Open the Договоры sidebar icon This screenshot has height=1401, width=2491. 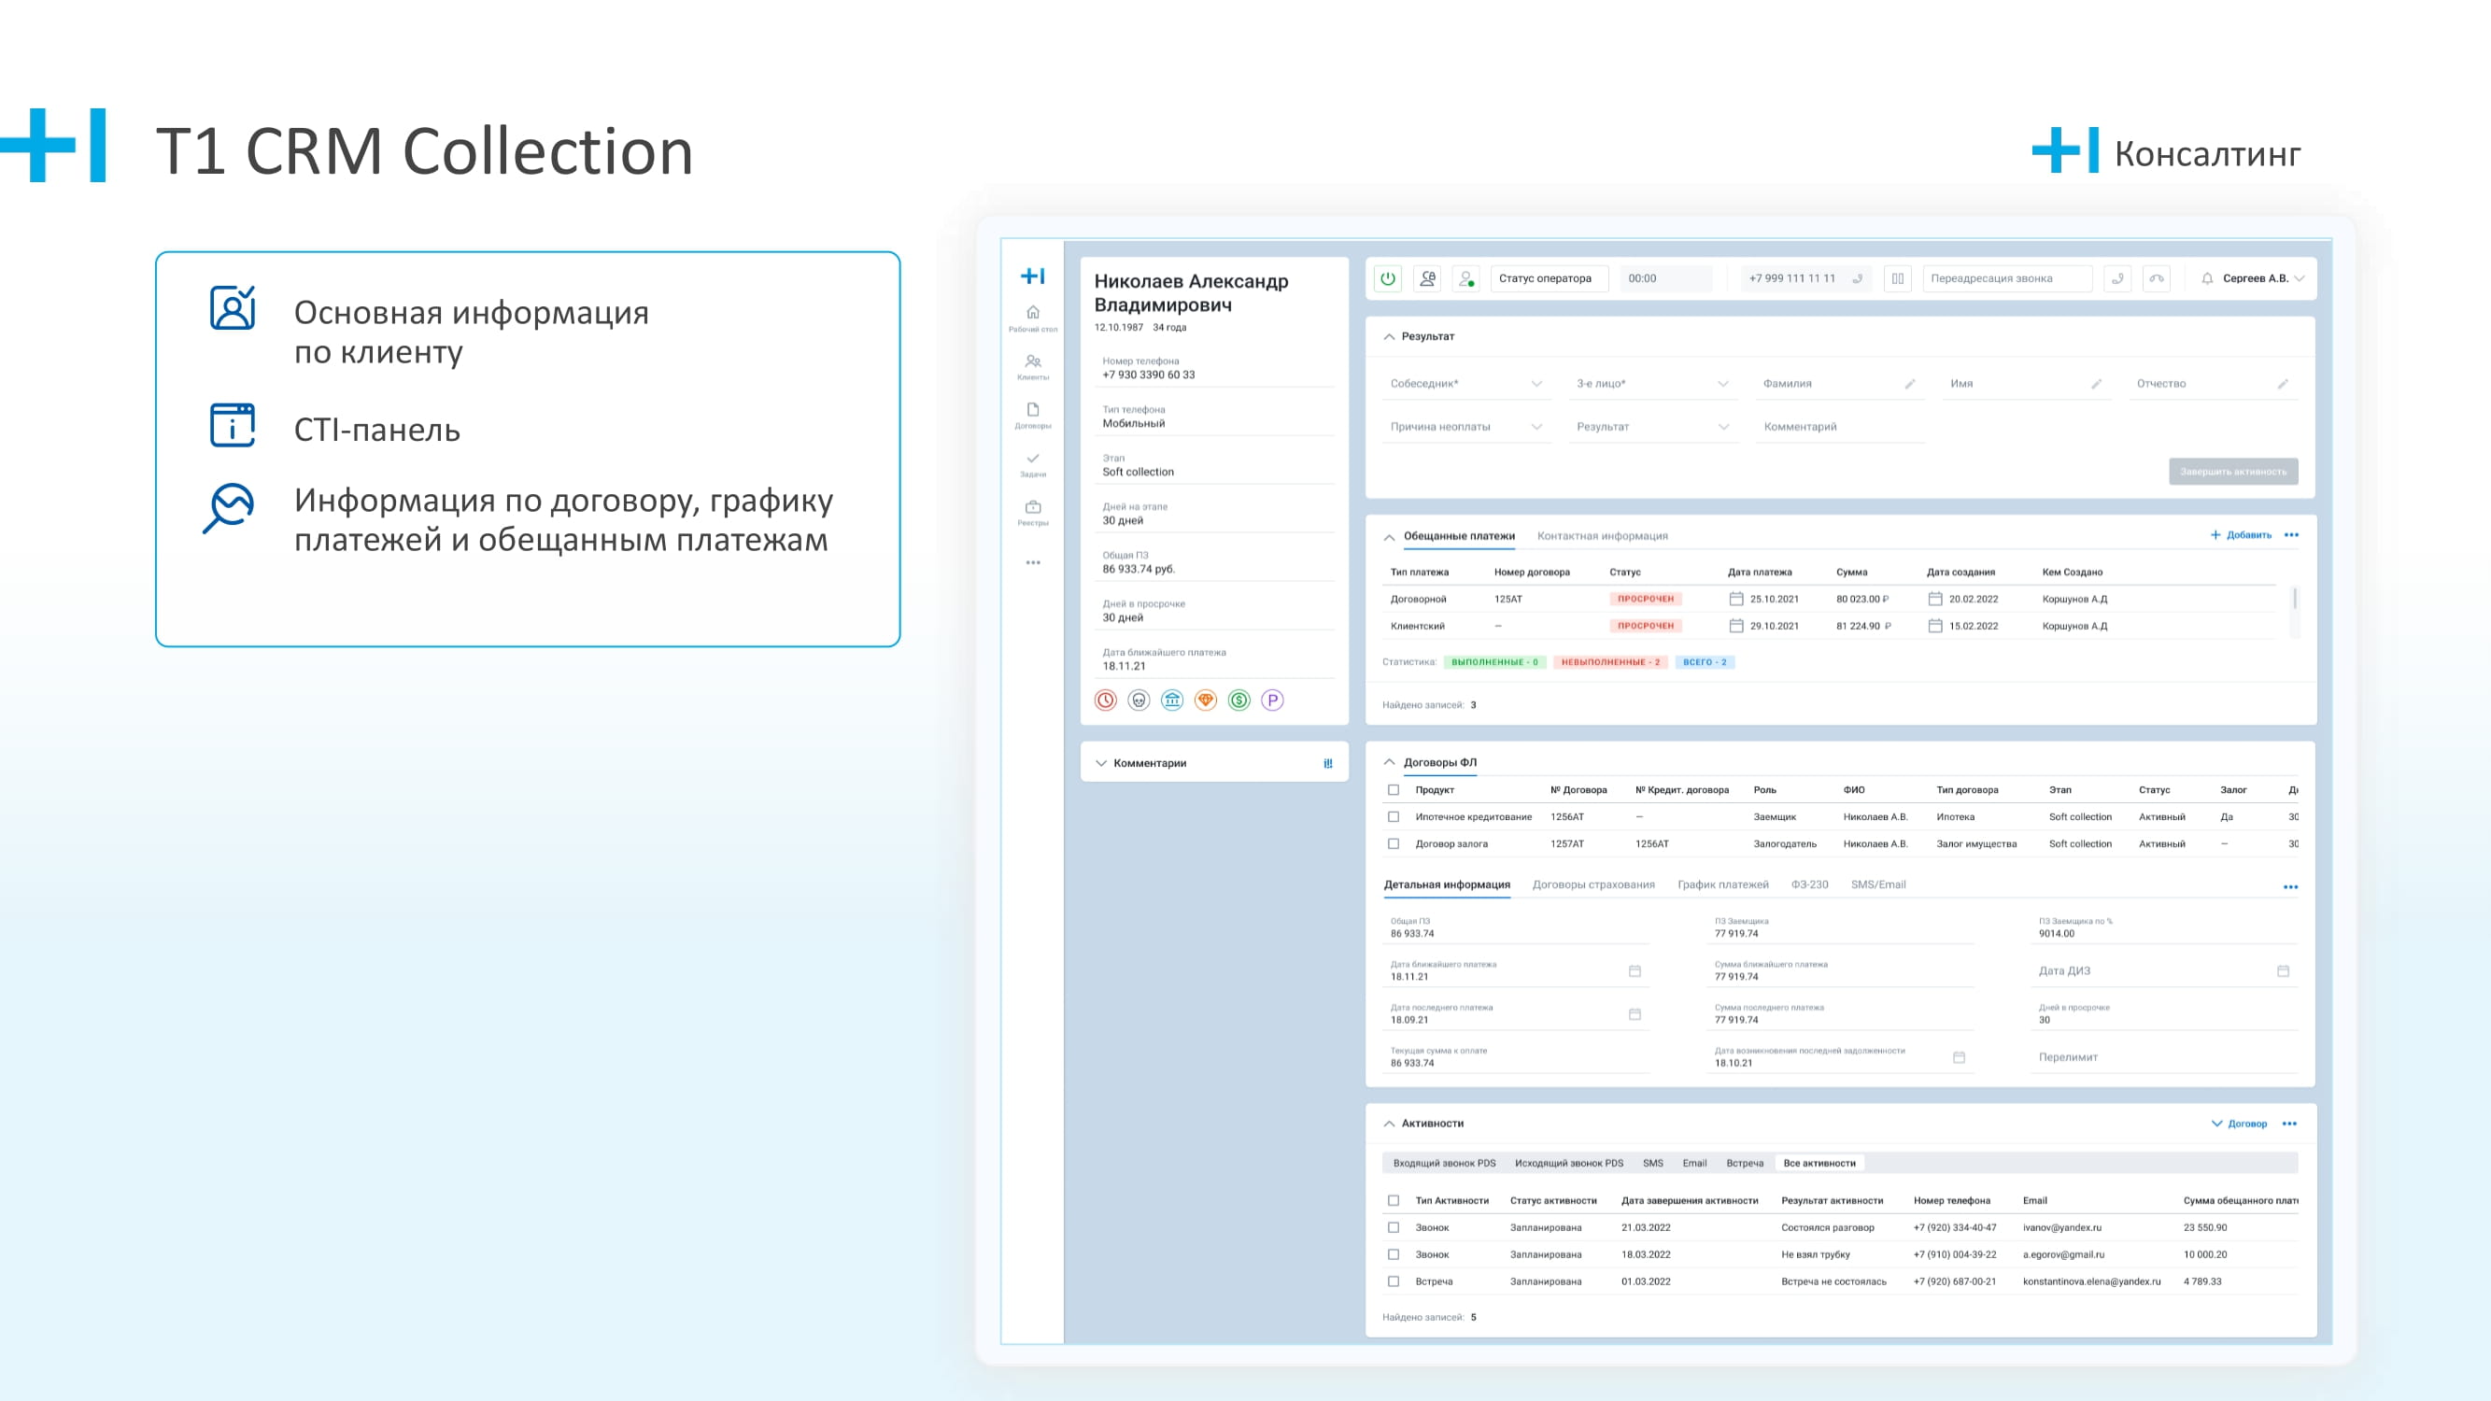[x=1033, y=409]
